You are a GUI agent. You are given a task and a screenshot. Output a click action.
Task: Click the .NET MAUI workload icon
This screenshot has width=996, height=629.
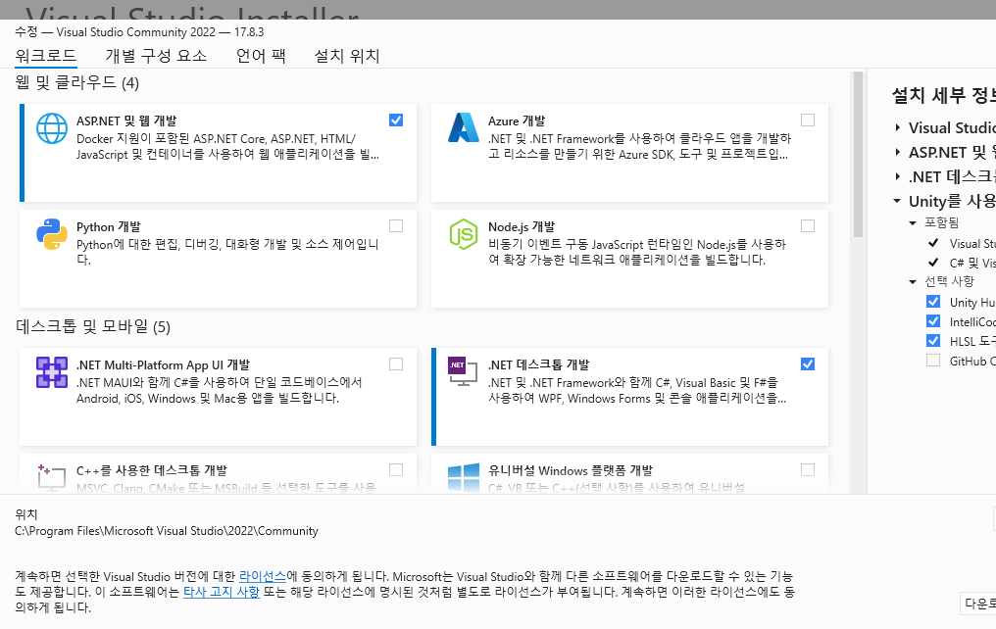52,372
